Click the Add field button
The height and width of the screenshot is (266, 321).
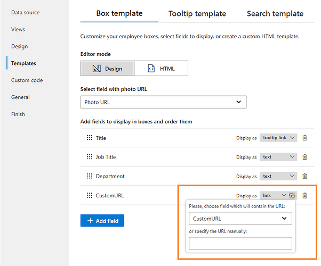[x=102, y=220]
